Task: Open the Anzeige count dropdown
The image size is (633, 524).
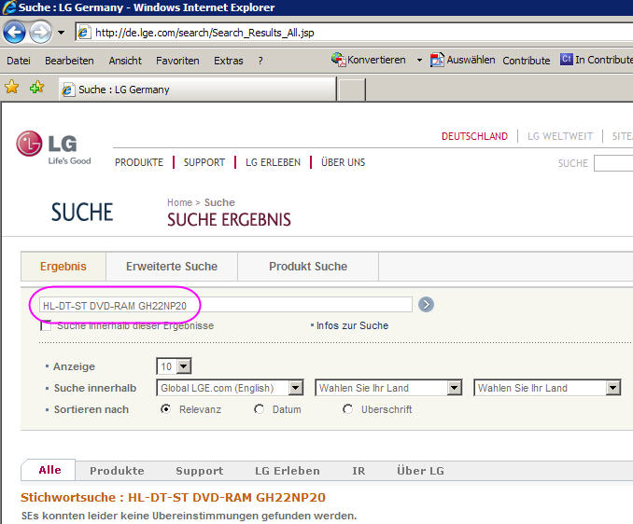Action: pos(174,366)
